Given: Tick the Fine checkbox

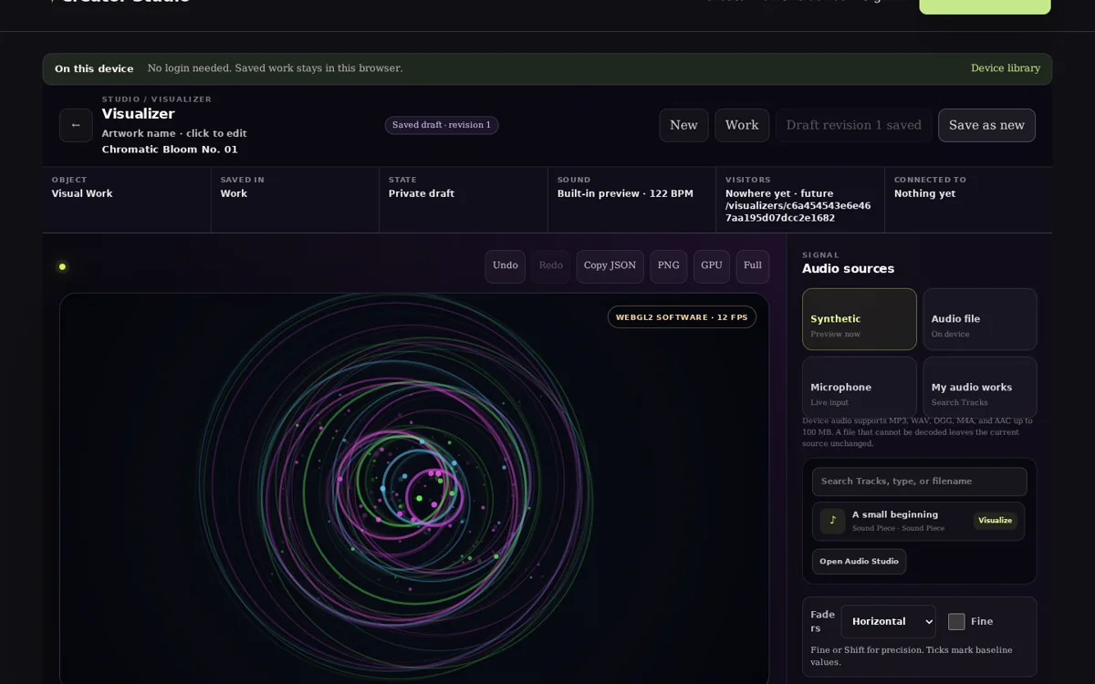Looking at the screenshot, I should click(956, 621).
